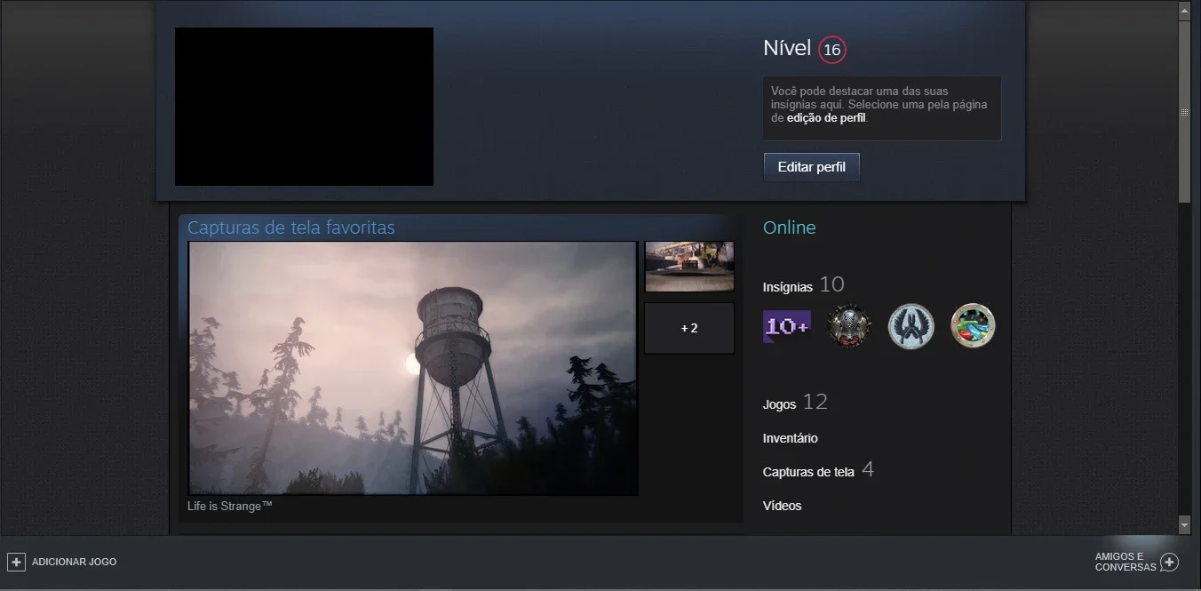
Task: Click the Capturas de tela favoritas heading
Action: tap(291, 228)
